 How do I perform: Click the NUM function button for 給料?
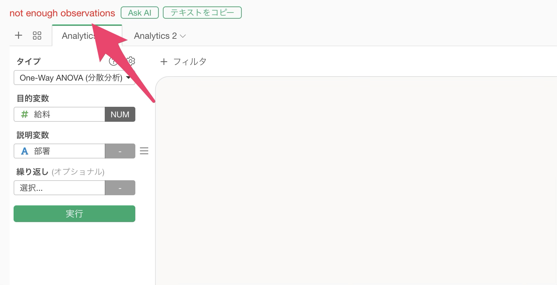point(120,115)
